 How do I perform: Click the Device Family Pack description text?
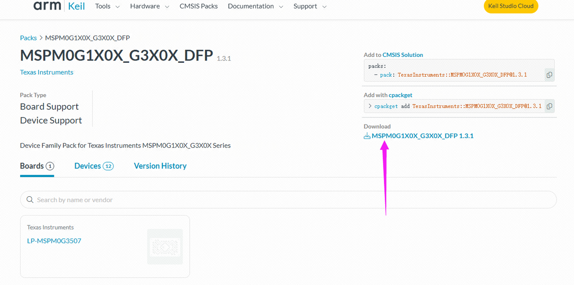coord(126,146)
